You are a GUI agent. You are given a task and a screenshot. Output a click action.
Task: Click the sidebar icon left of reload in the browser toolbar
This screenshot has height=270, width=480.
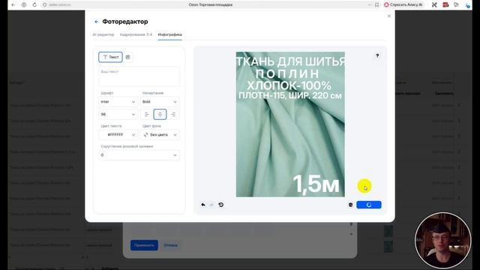tap(24, 5)
